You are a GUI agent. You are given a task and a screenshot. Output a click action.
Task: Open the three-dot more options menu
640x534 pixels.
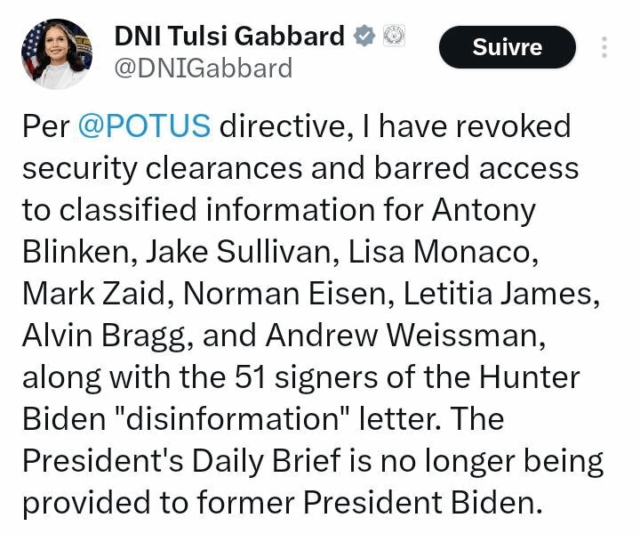[604, 47]
